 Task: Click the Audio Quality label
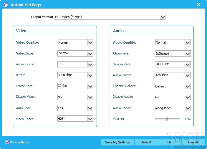click(125, 42)
